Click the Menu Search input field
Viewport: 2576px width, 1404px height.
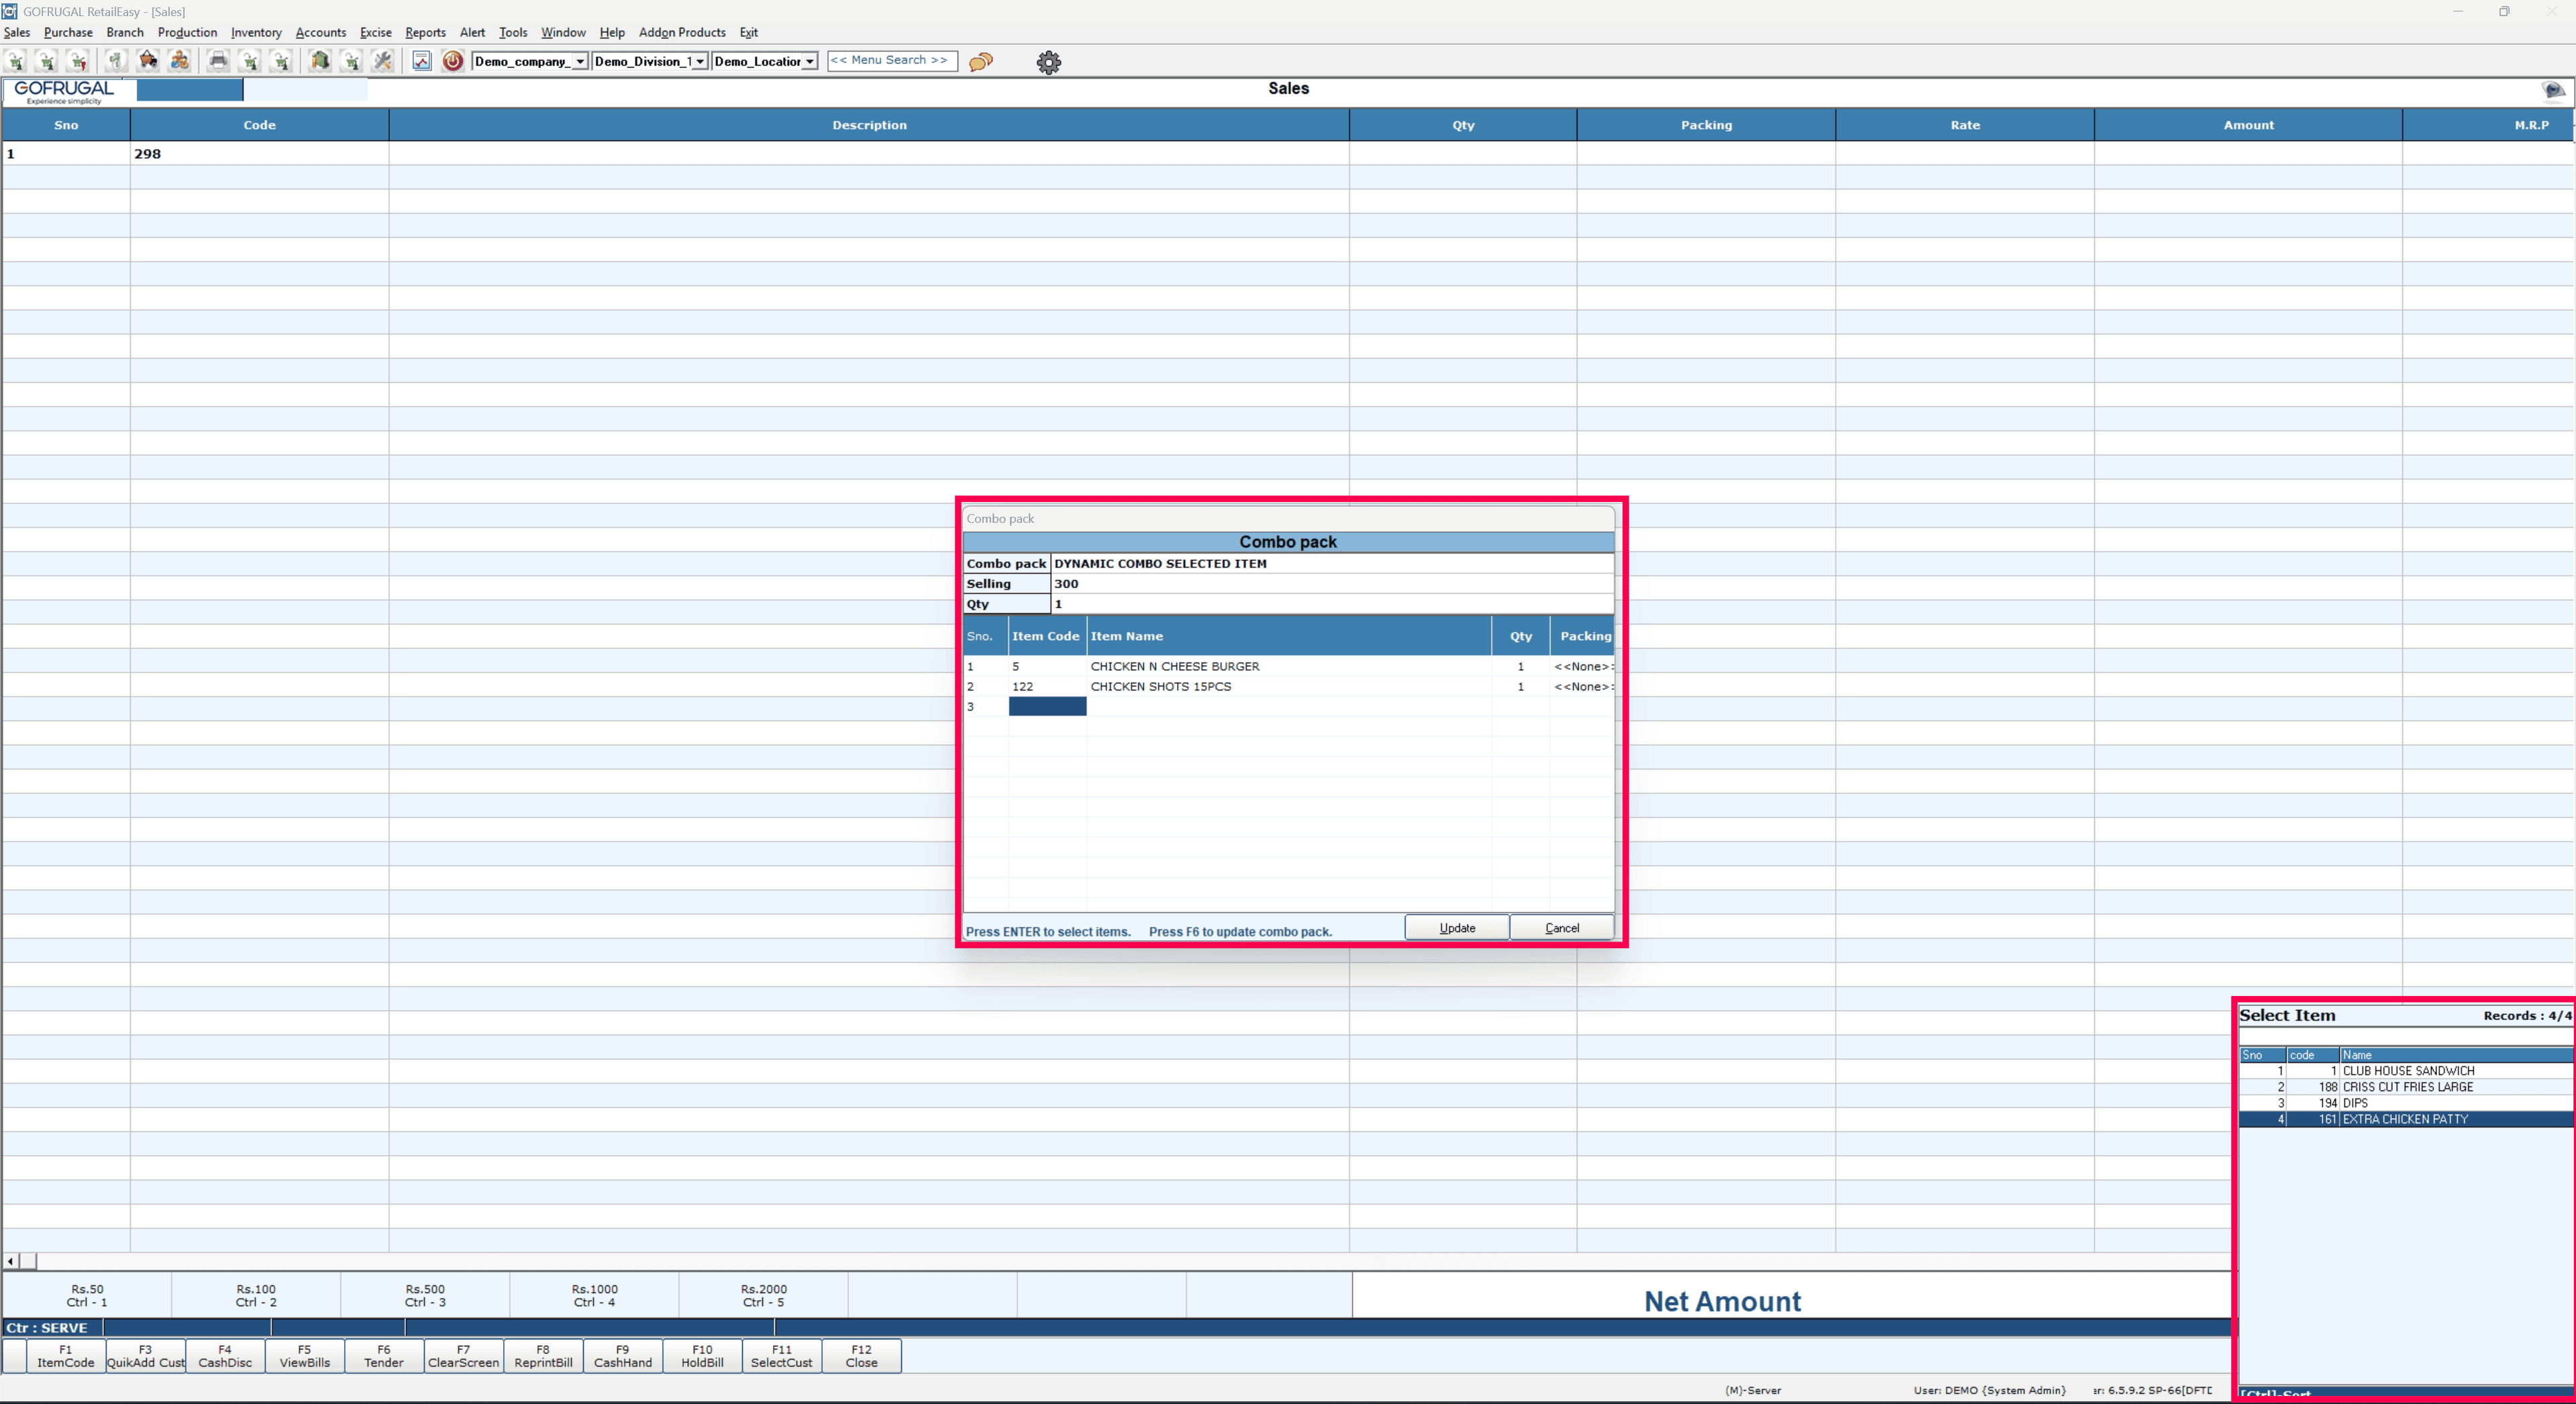891,61
